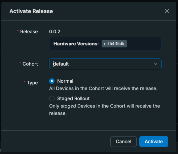
Task: Click the 'Only staged Devices' description text
Action: [104, 110]
